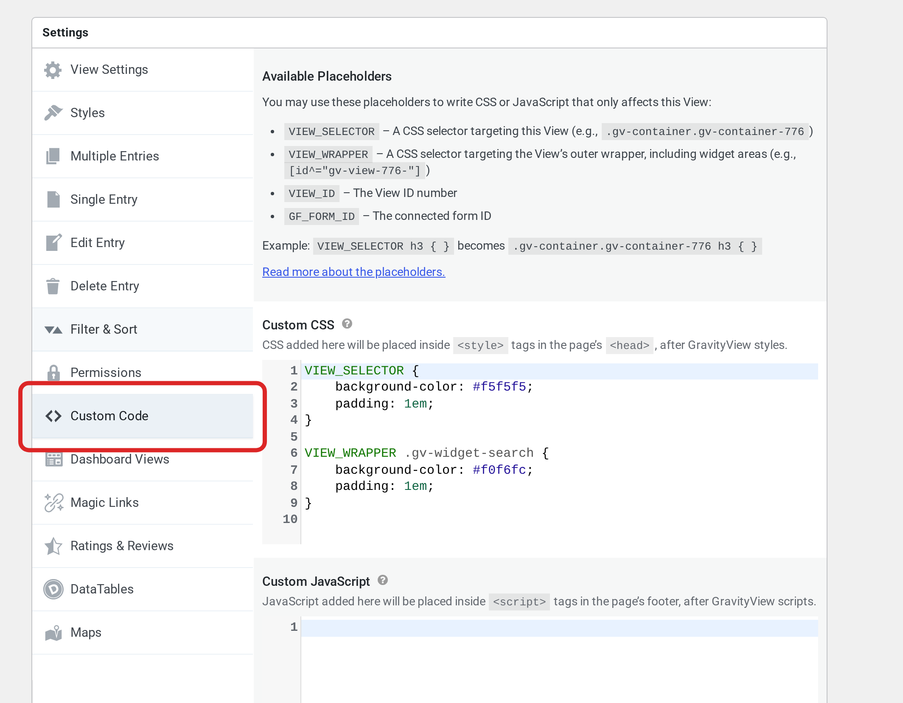903x703 pixels.
Task: Select the Single Entry tab
Action: [143, 200]
